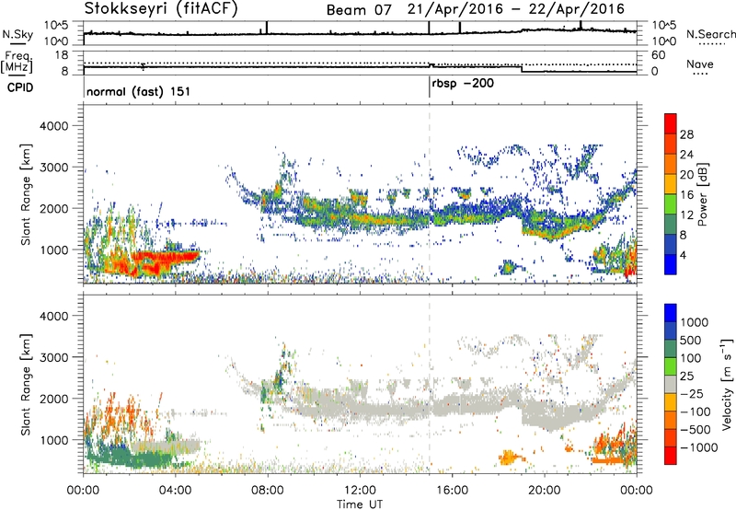Viewport: 736px width, 510px height.
Task: Click the '16' tick on Power scale
Action: click(686, 195)
